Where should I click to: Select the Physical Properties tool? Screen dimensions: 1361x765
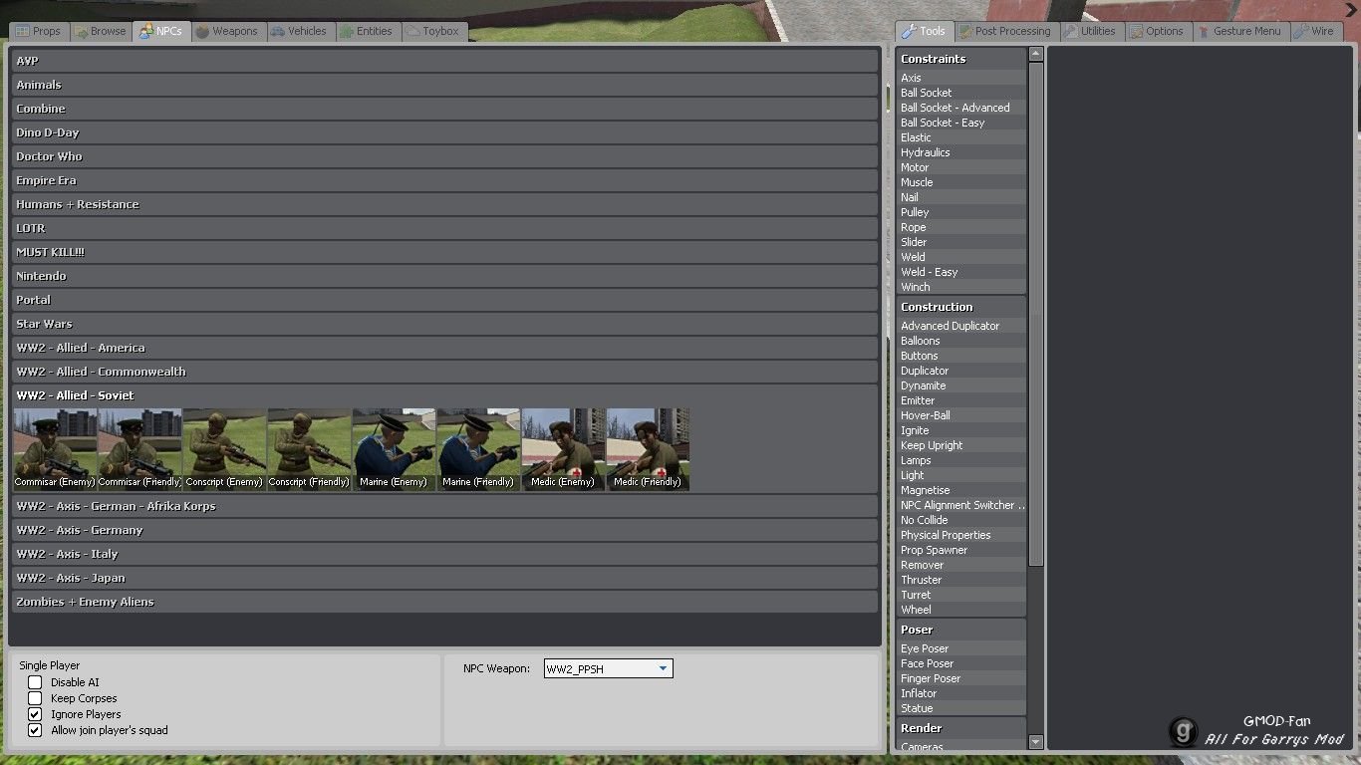[x=960, y=535]
